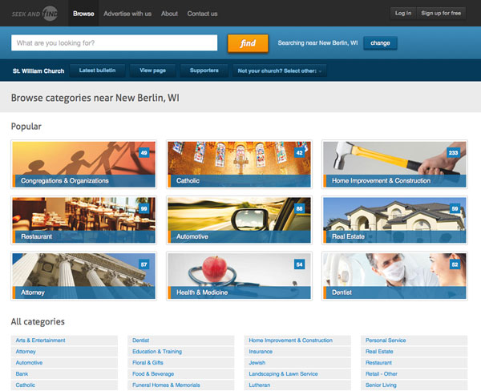Screen dimensions: 481x391
Task: Click the orange find button
Action: pos(248,43)
